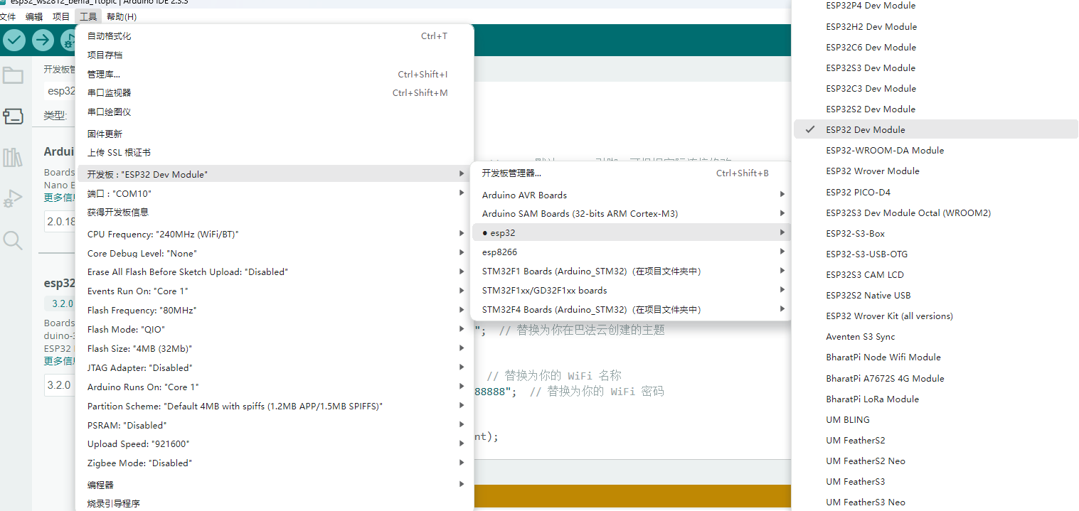Select ESP32S3 CAM LCD board
Image resolution: width=1079 pixels, height=511 pixels.
coord(935,274)
